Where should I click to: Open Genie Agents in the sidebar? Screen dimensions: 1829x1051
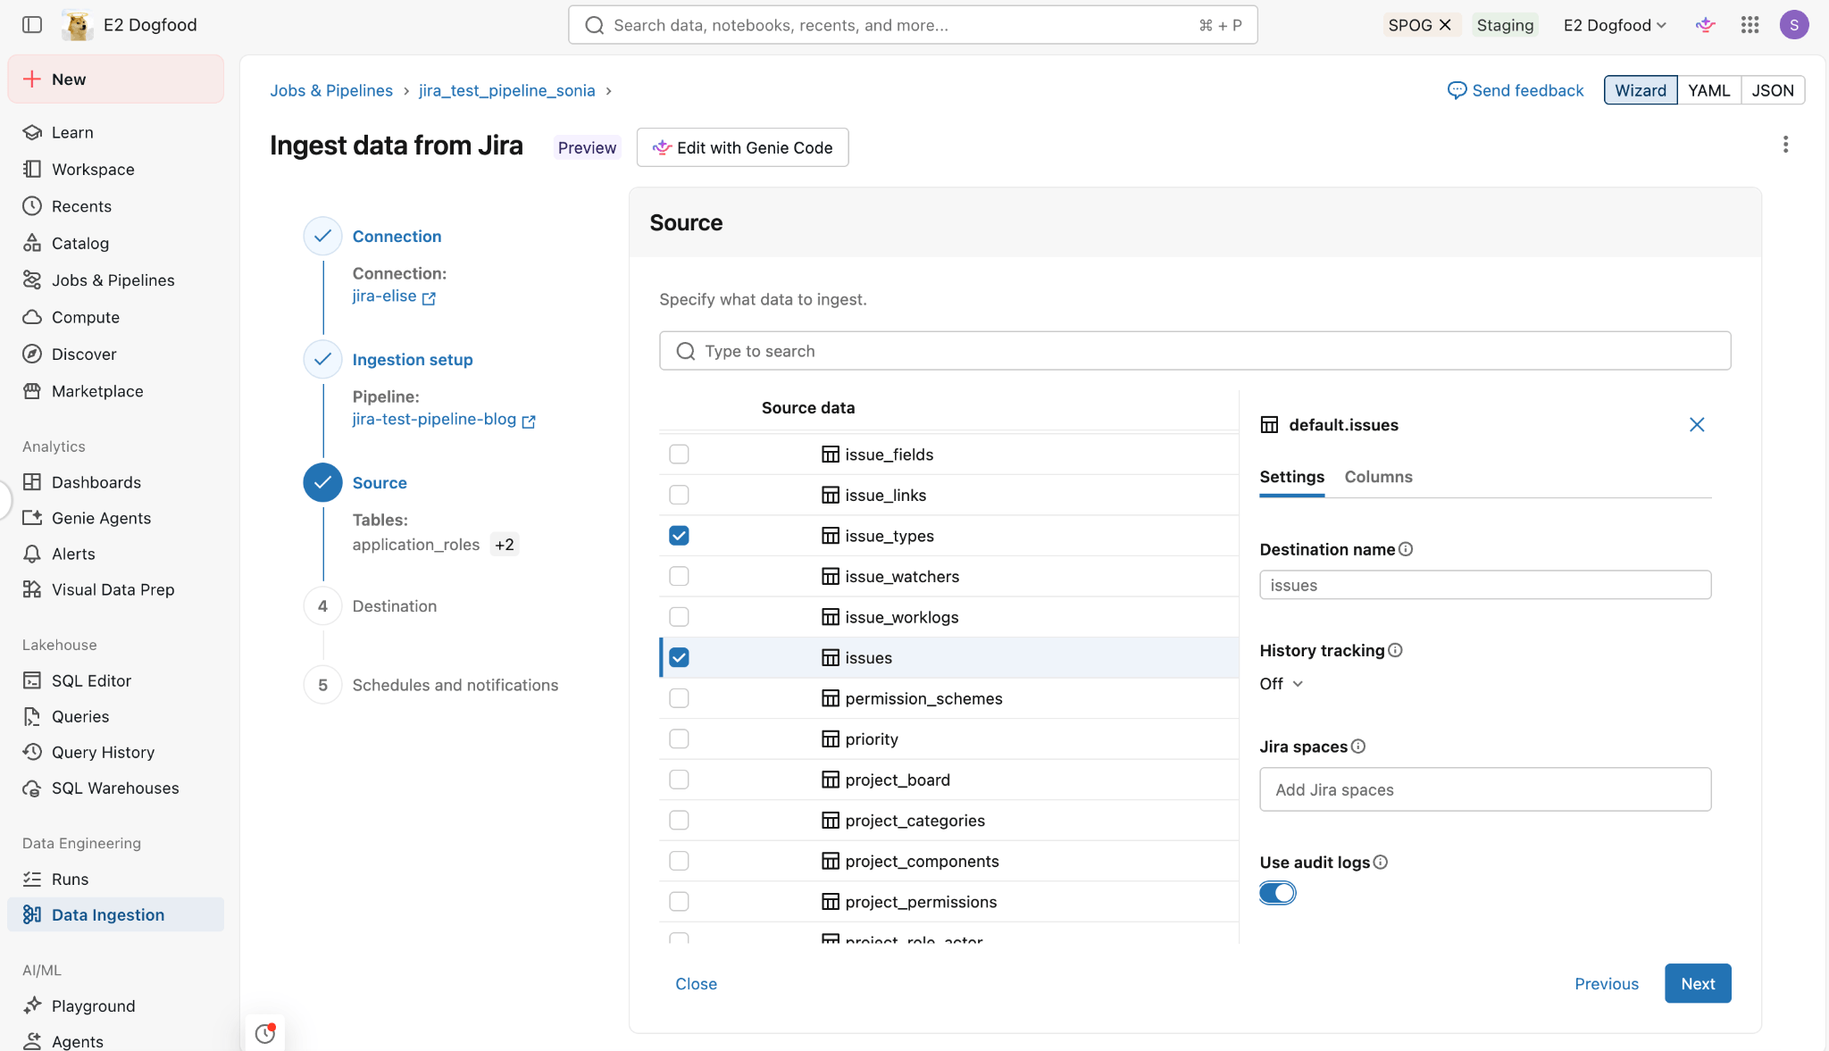tap(101, 518)
